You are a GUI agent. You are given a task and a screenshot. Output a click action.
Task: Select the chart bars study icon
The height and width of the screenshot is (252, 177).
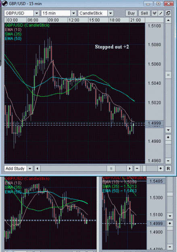[x=154, y=13]
